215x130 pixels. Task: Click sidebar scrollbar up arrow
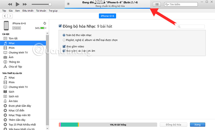47,33
